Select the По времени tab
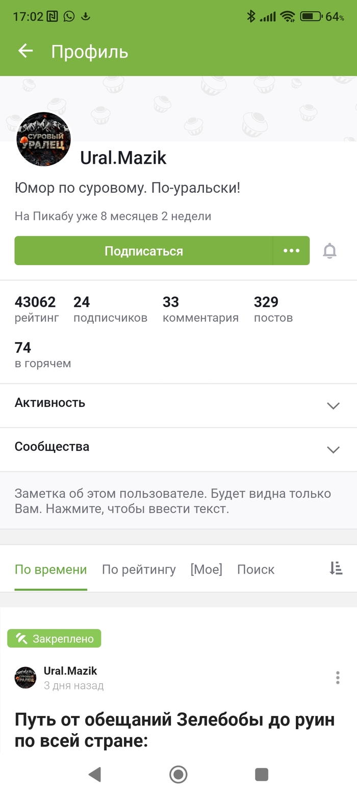The width and height of the screenshot is (357, 796). 50,570
